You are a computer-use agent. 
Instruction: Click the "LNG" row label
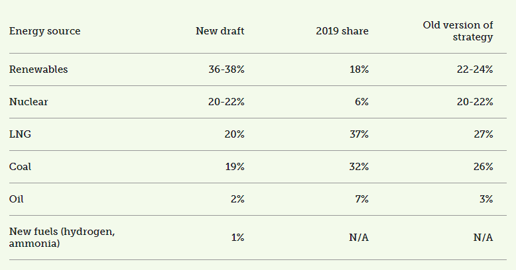click(21, 134)
